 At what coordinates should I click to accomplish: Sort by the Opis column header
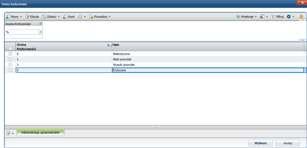208,47
